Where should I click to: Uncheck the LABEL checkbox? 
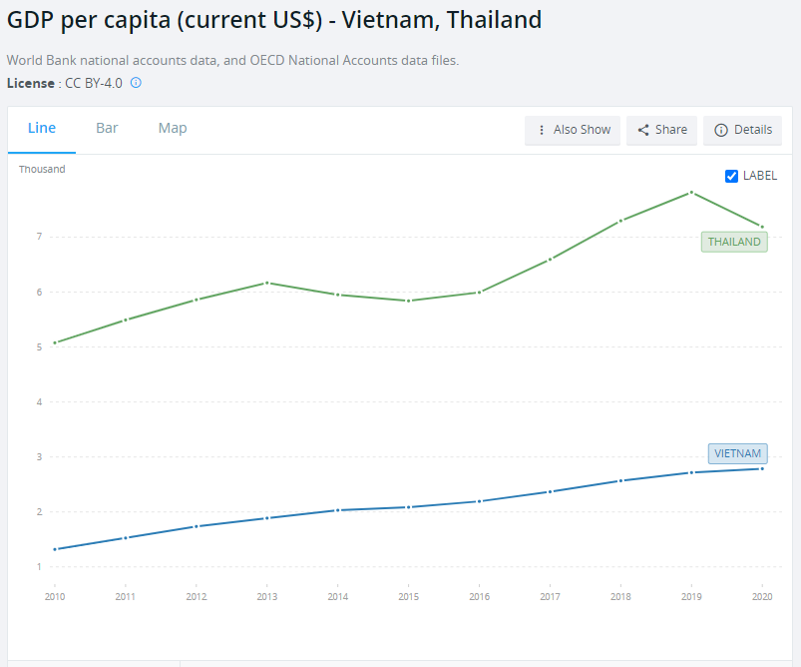(731, 176)
